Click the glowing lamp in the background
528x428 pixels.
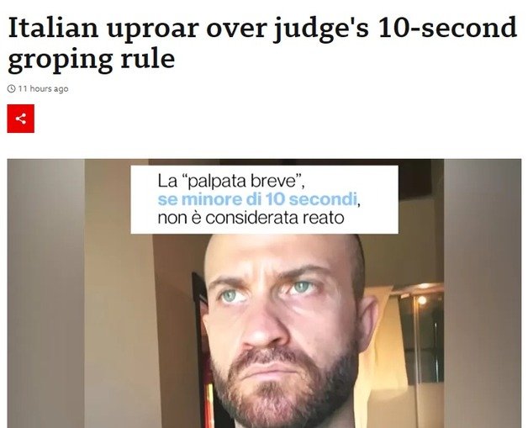[421, 299]
